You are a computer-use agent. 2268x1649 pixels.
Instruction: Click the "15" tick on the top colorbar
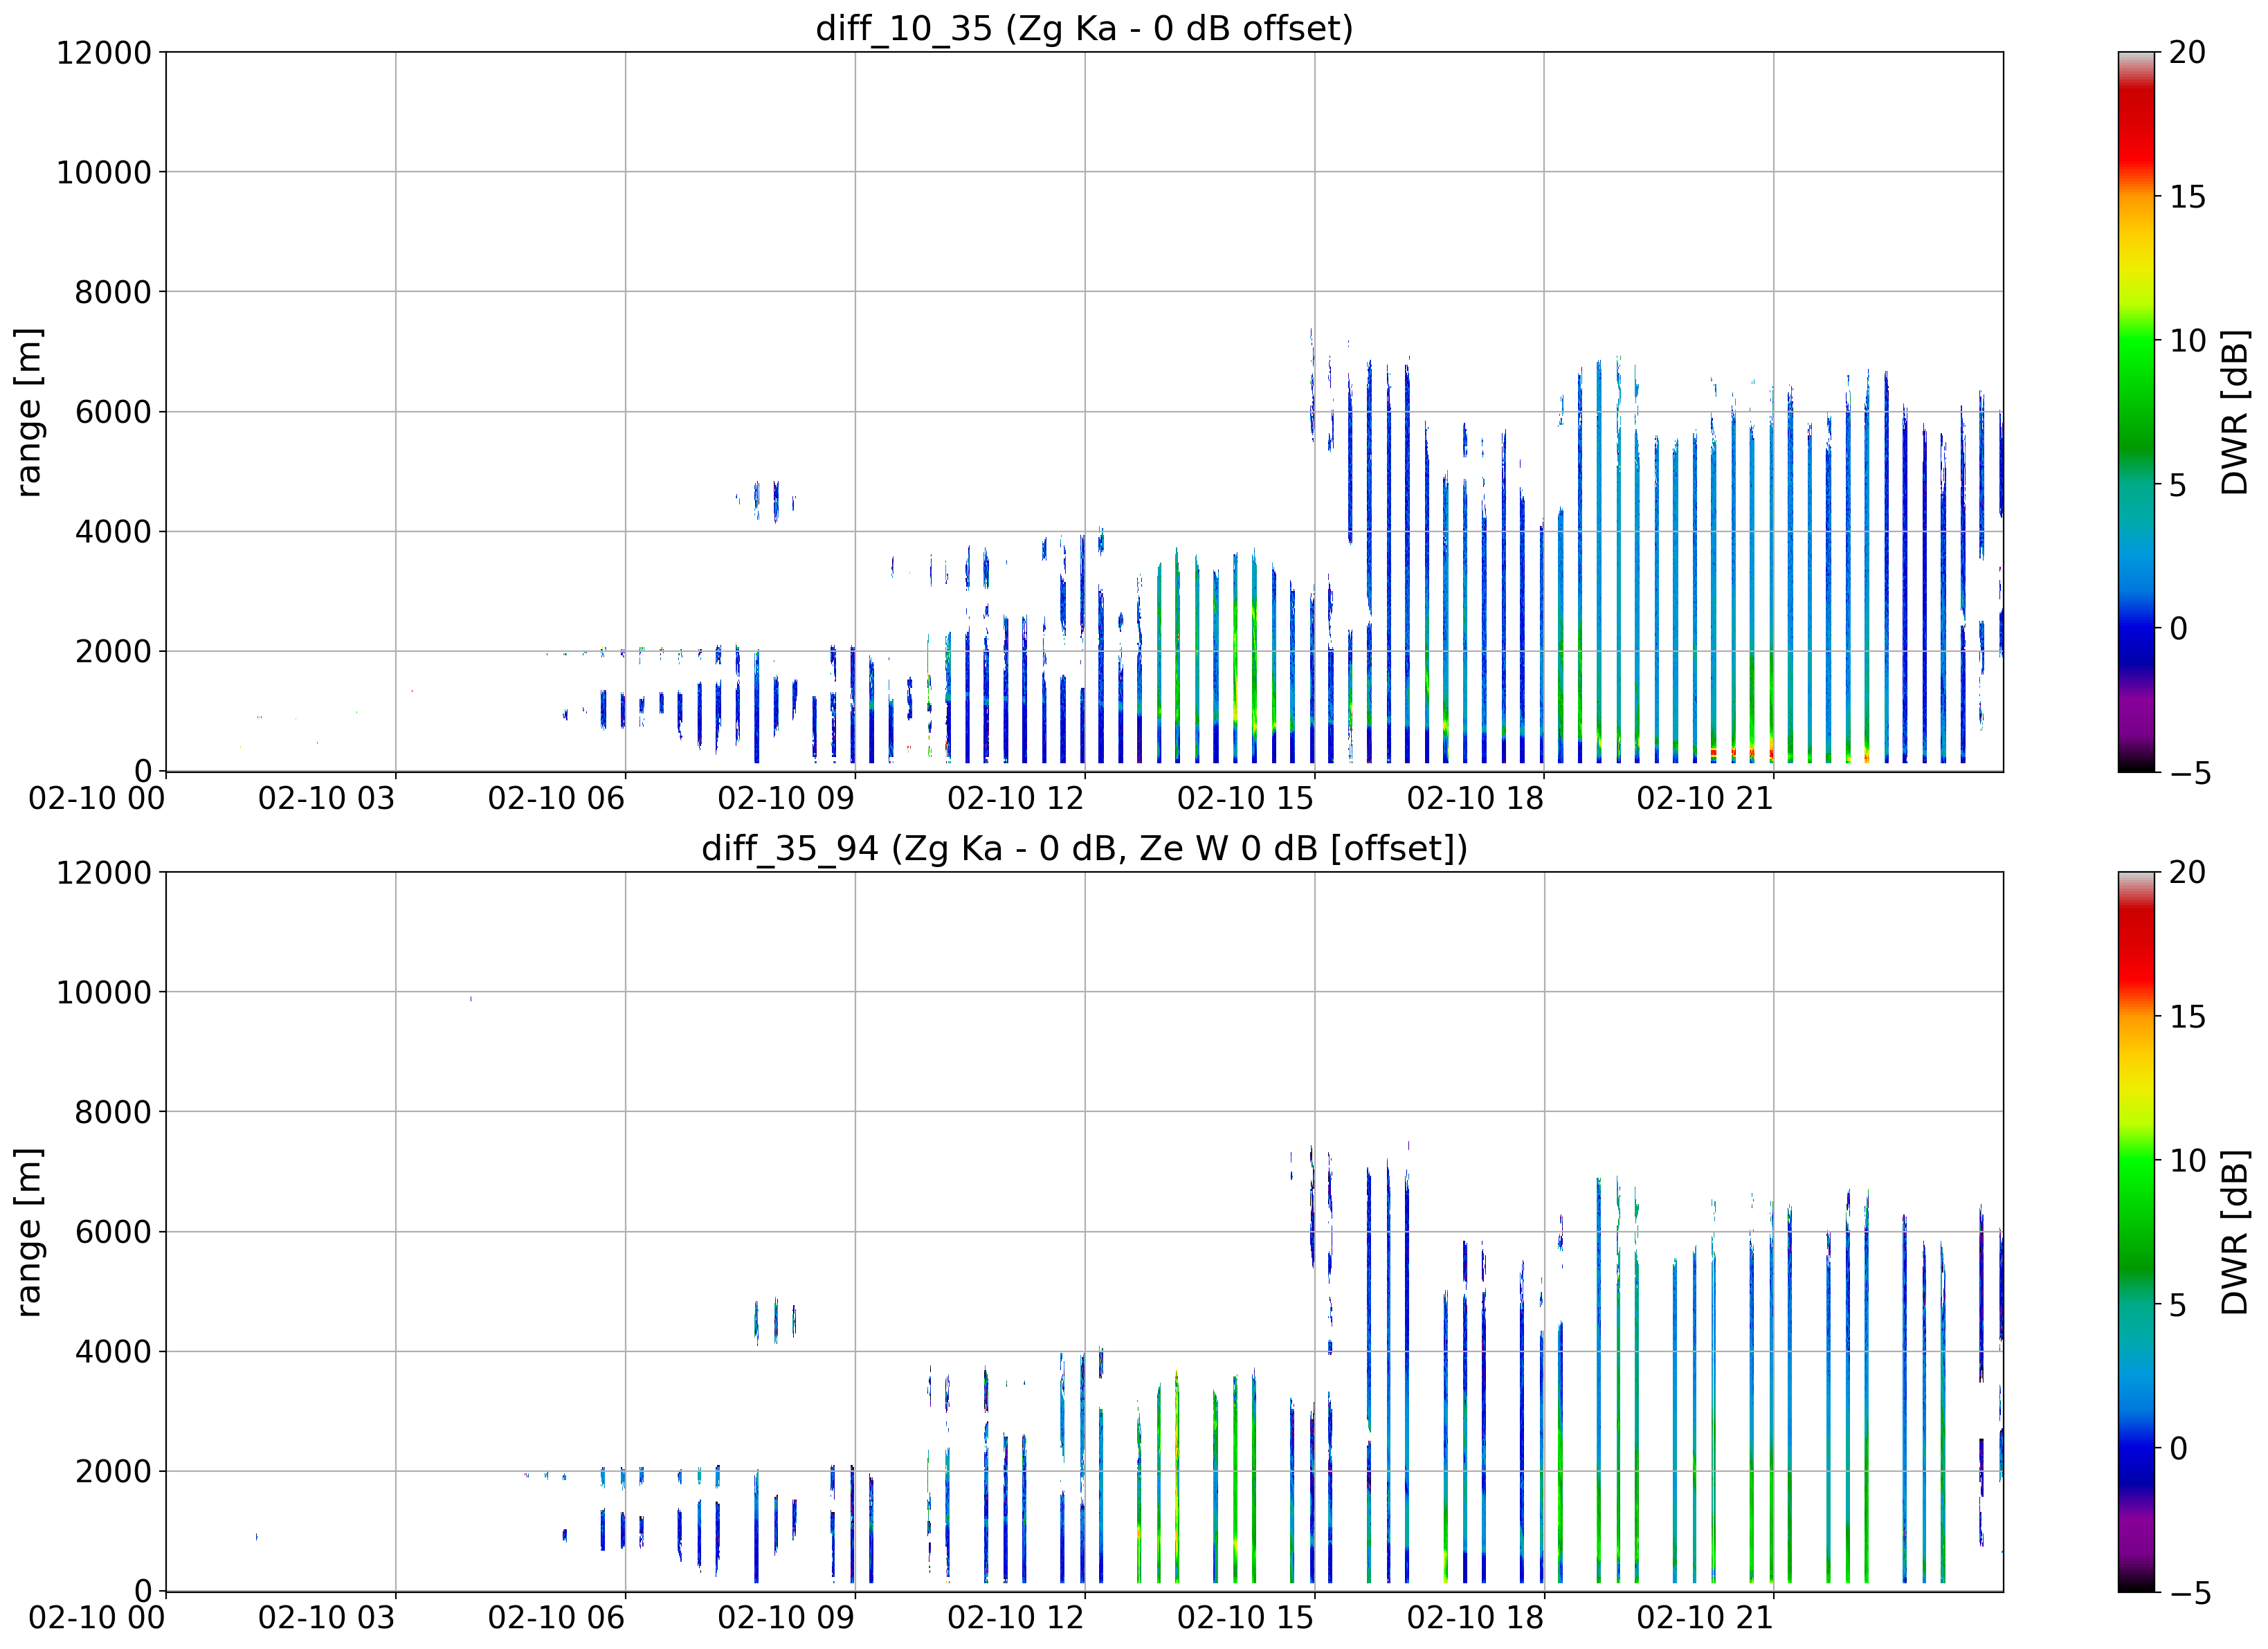tap(2188, 196)
